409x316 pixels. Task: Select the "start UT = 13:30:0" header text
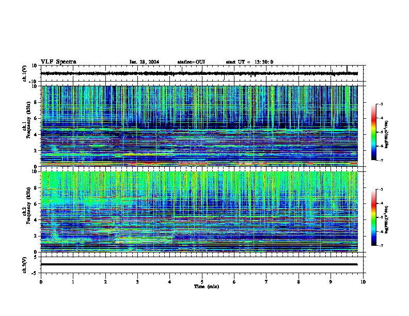[x=249, y=62]
